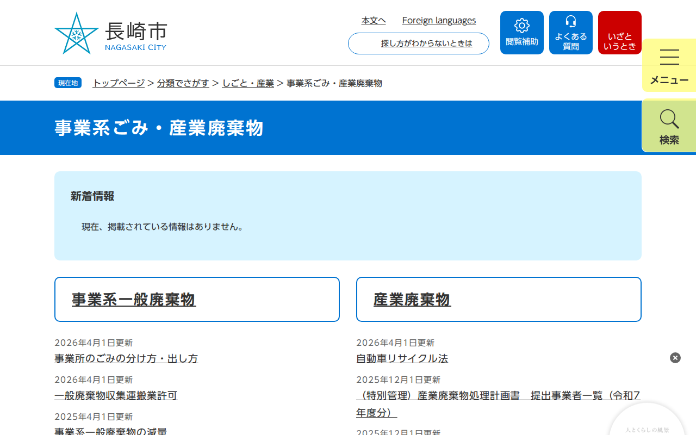696x435 pixels.
Task: Dismiss the floating circular × icon
Action: 675,357
